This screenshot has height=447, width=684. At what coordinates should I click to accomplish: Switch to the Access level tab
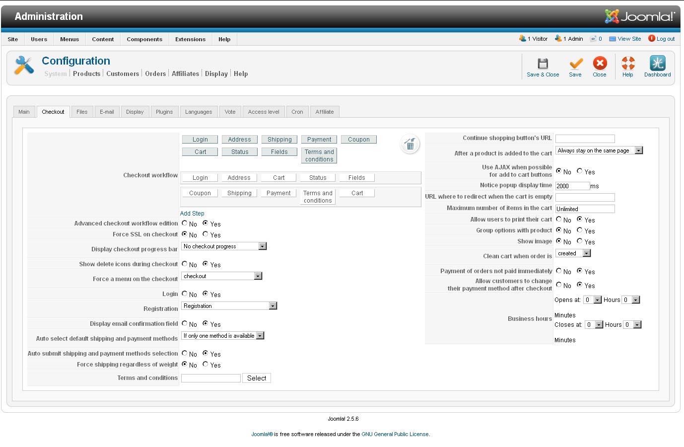point(264,112)
